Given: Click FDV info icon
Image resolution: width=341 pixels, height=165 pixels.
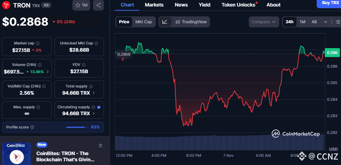Looking at the screenshot, I should tap(84, 65).
